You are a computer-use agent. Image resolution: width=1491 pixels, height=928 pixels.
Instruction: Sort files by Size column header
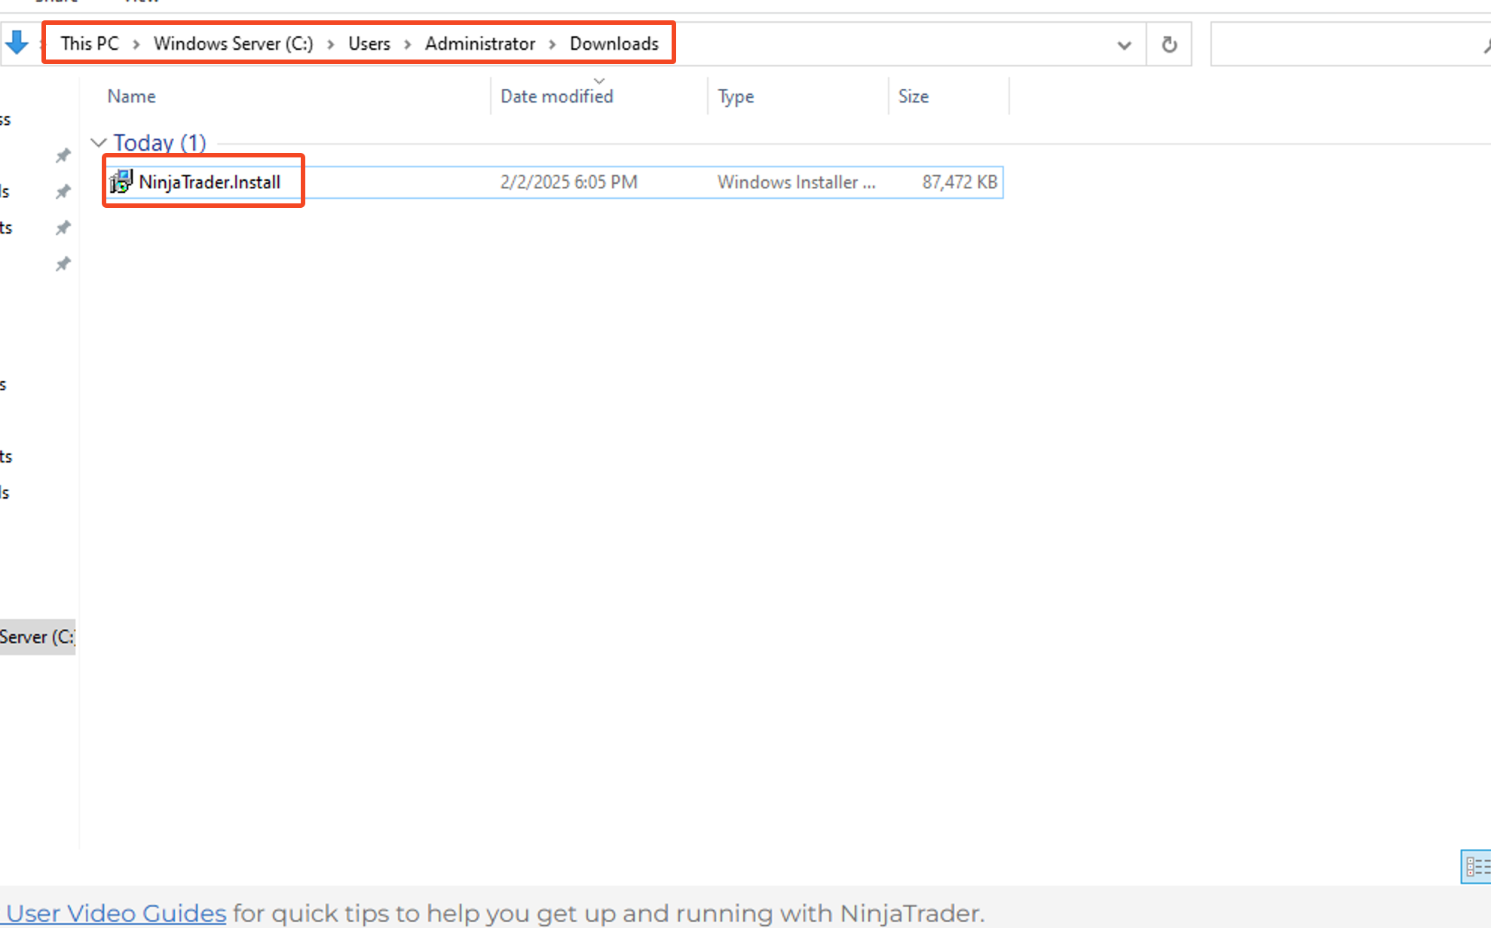tap(913, 96)
